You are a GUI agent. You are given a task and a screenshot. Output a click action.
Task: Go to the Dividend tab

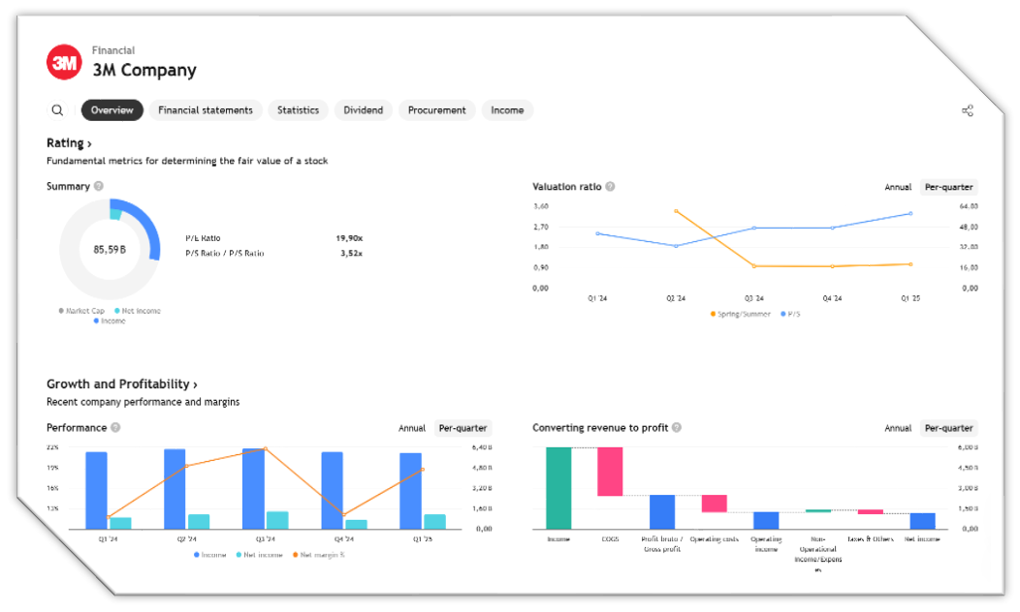(x=363, y=110)
